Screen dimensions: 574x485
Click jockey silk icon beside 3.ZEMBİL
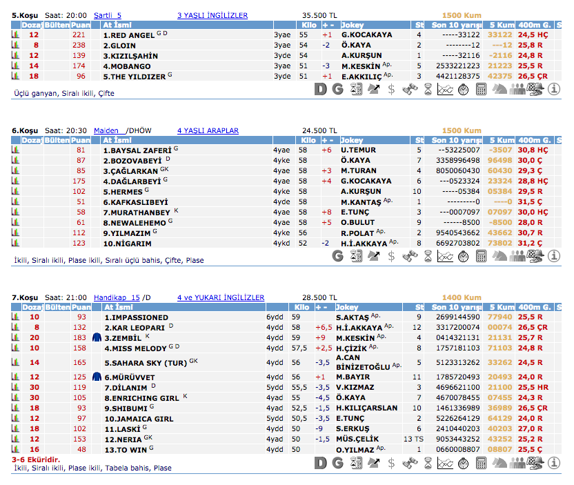pyautogui.click(x=97, y=338)
